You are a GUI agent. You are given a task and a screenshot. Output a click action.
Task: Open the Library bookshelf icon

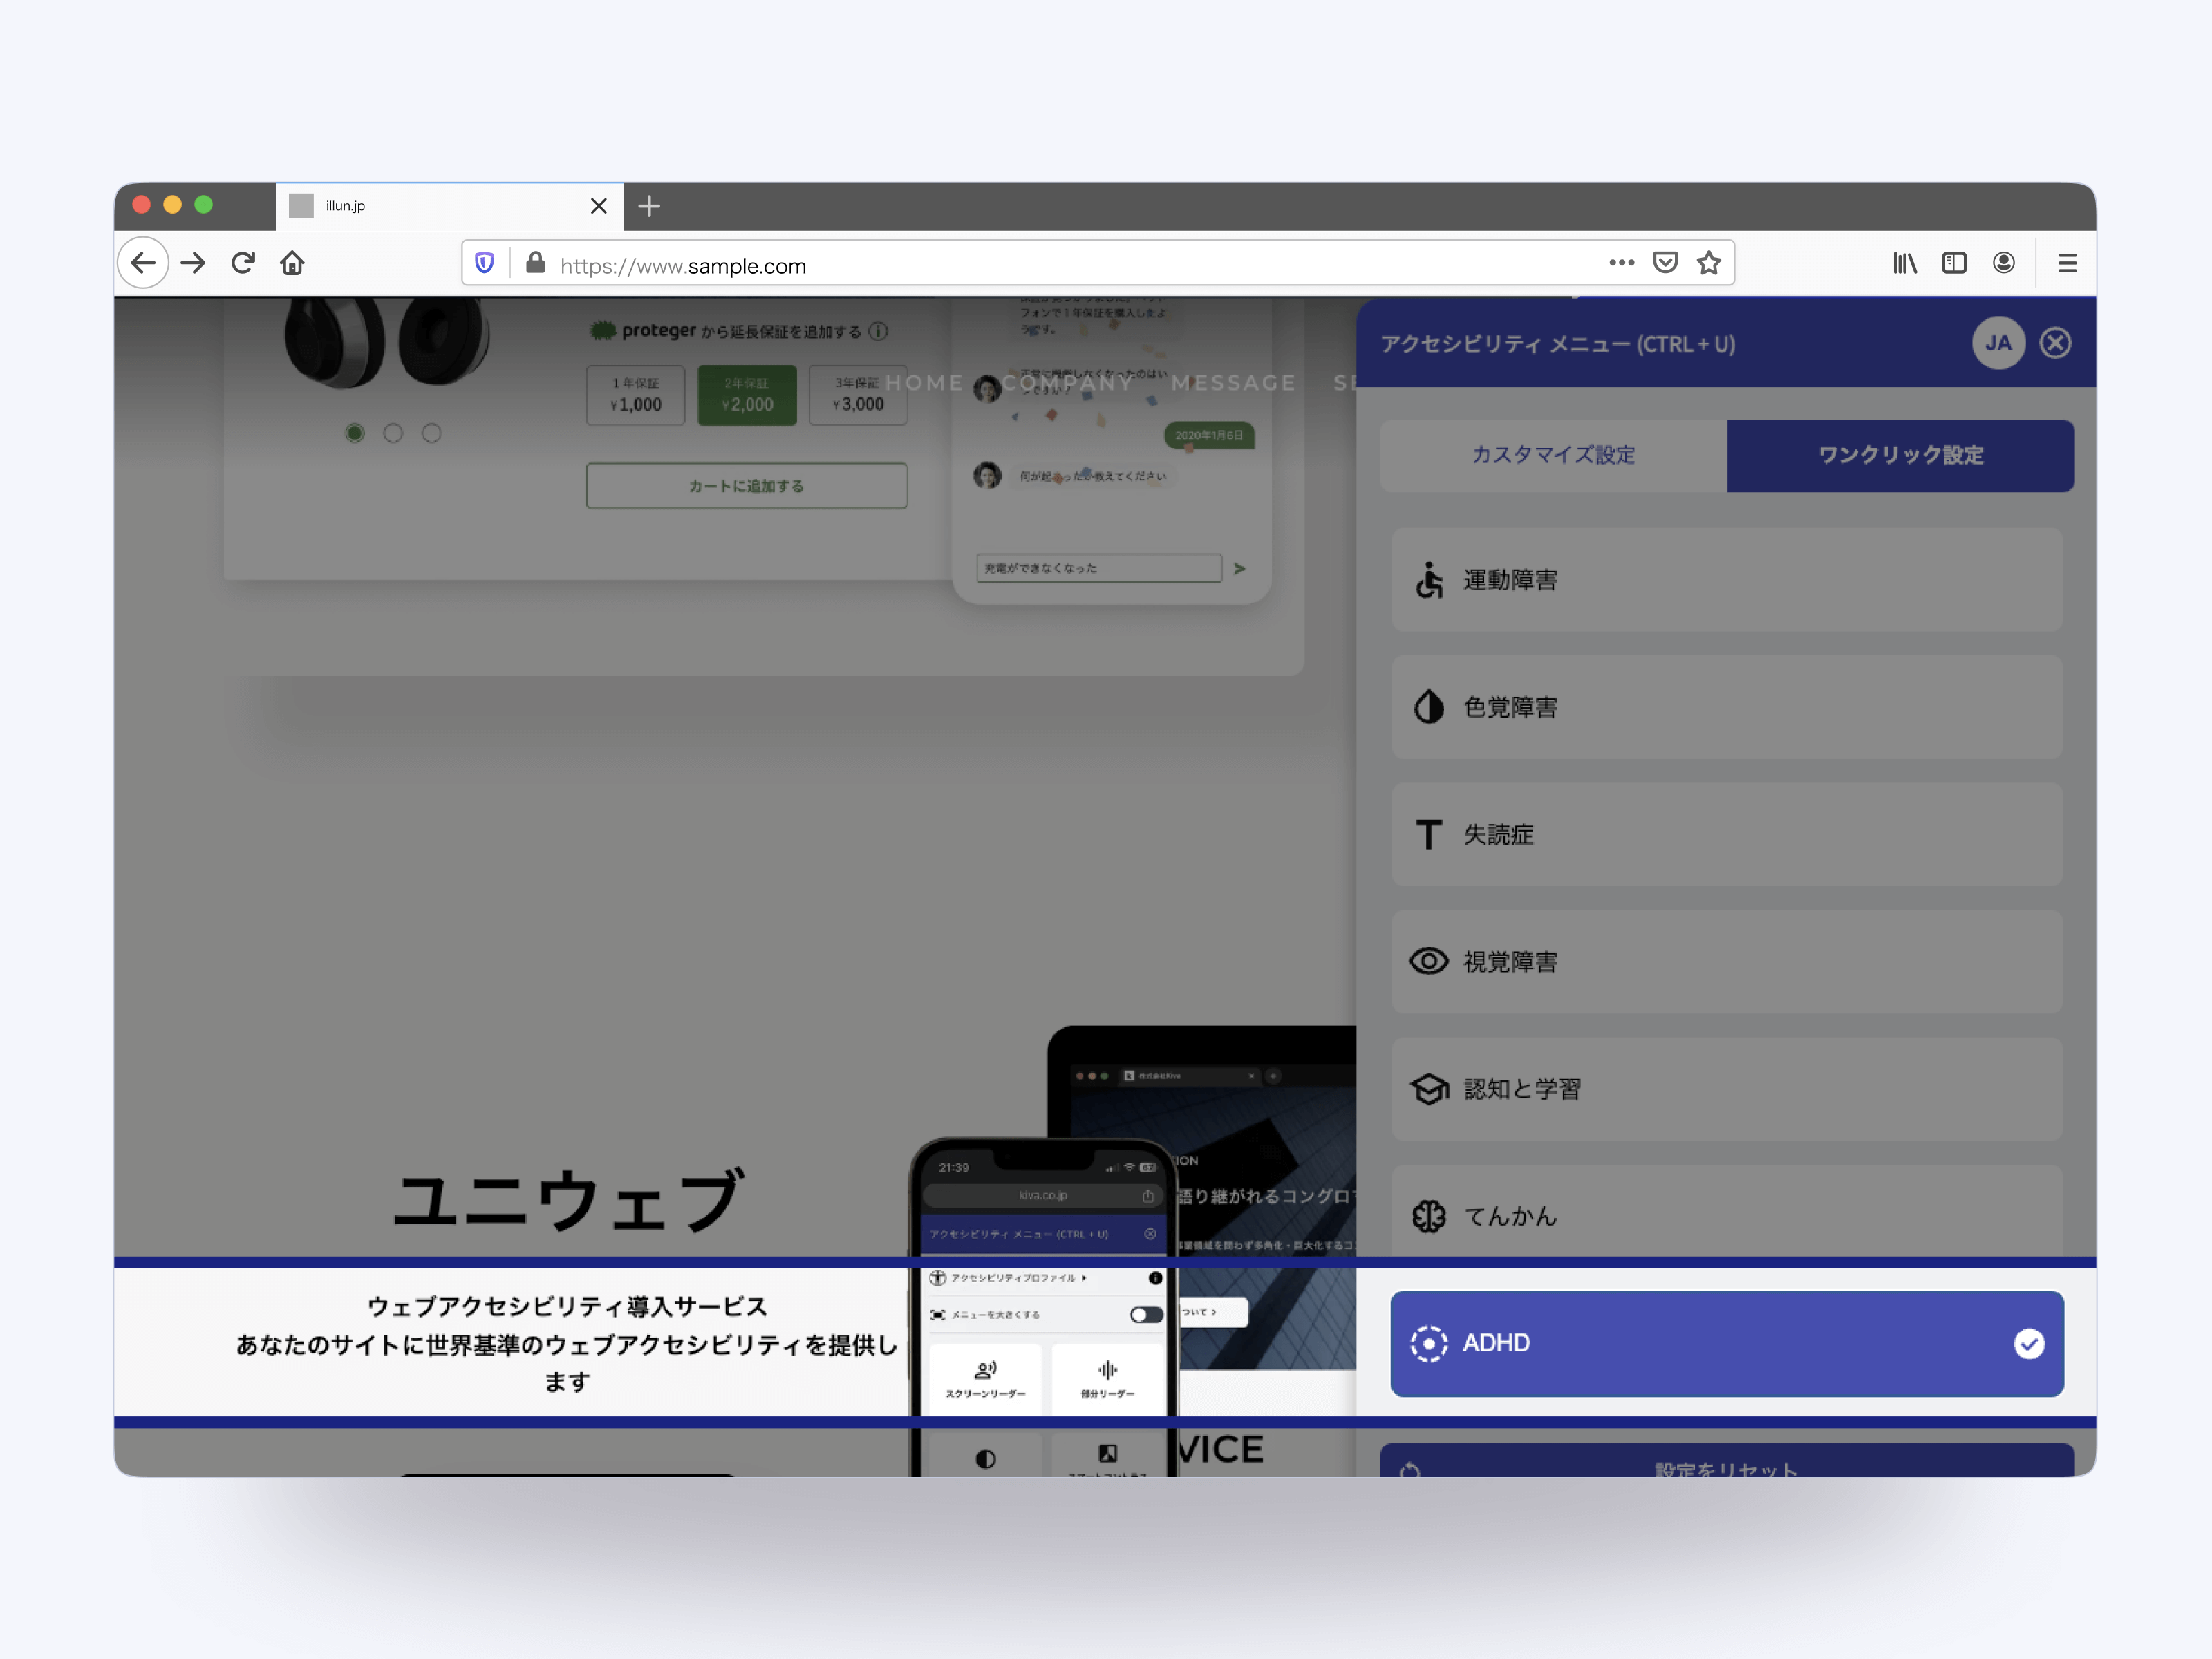pyautogui.click(x=1904, y=263)
